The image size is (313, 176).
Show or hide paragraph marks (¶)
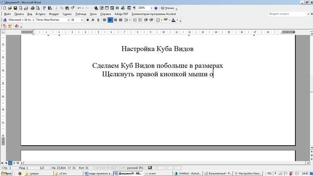[x=134, y=8]
